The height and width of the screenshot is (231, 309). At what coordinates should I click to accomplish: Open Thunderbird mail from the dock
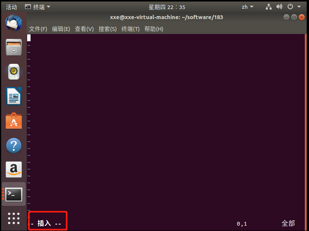click(x=14, y=23)
